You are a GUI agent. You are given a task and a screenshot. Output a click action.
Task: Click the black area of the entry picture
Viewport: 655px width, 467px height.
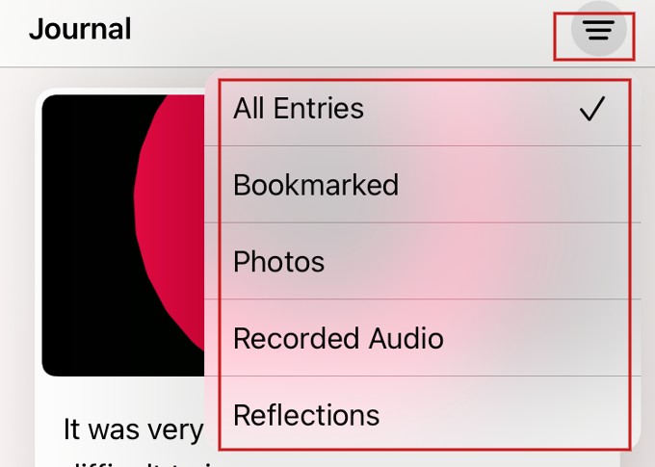tap(88, 234)
